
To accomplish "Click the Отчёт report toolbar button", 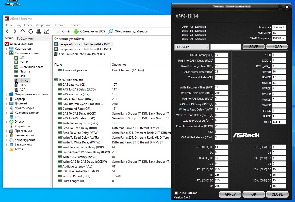I will coord(63,31).
